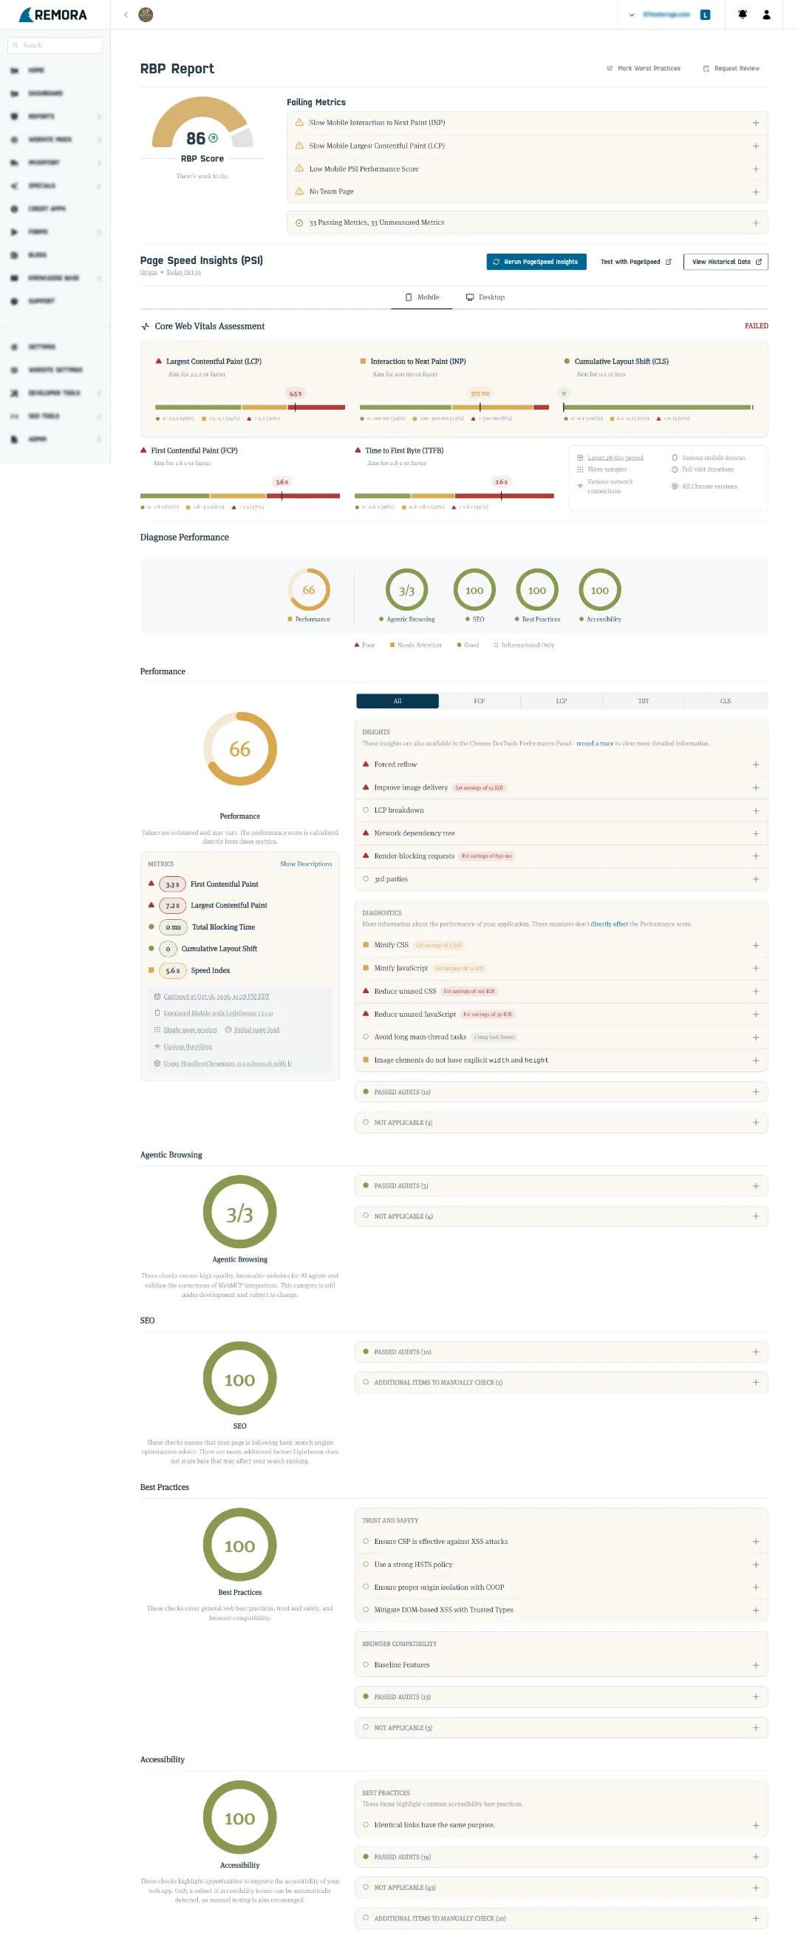
Task: Click Test with PageSpeed link
Action: 635,262
